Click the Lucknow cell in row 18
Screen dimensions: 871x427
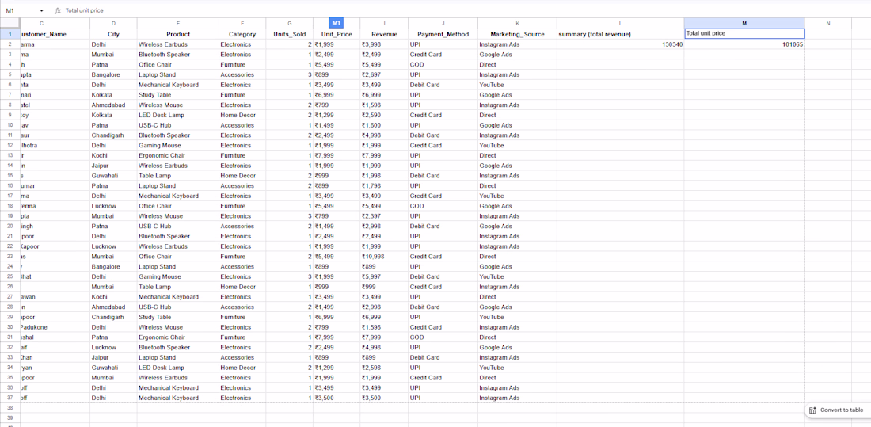[113, 206]
